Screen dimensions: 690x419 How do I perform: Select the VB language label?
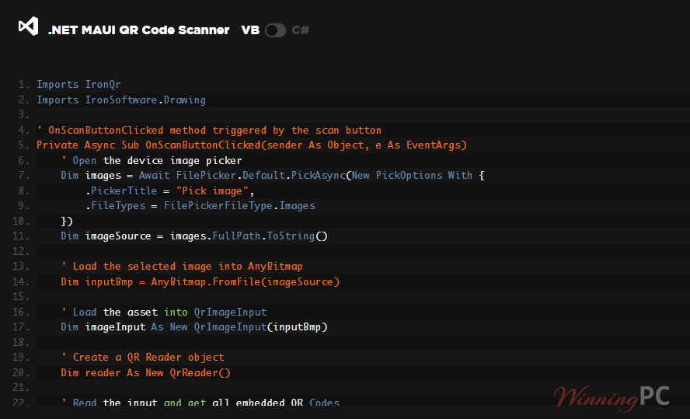pyautogui.click(x=250, y=30)
